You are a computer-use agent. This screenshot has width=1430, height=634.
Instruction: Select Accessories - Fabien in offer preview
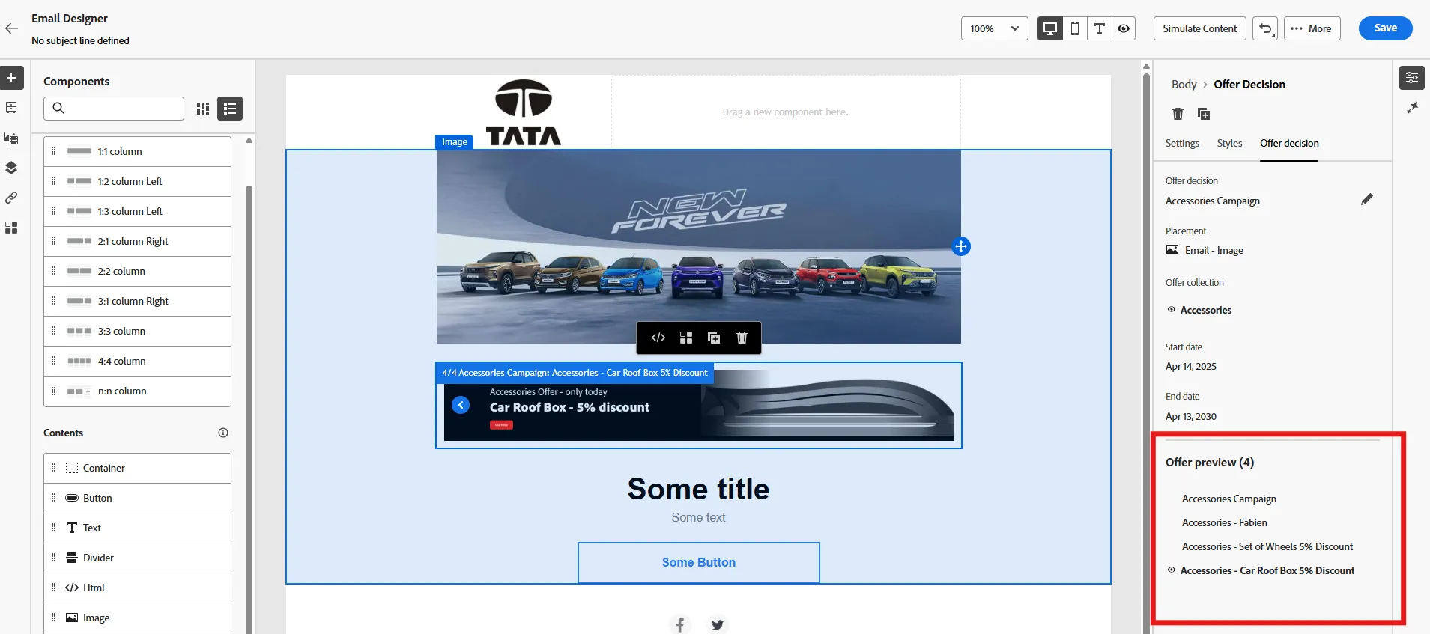click(x=1225, y=522)
